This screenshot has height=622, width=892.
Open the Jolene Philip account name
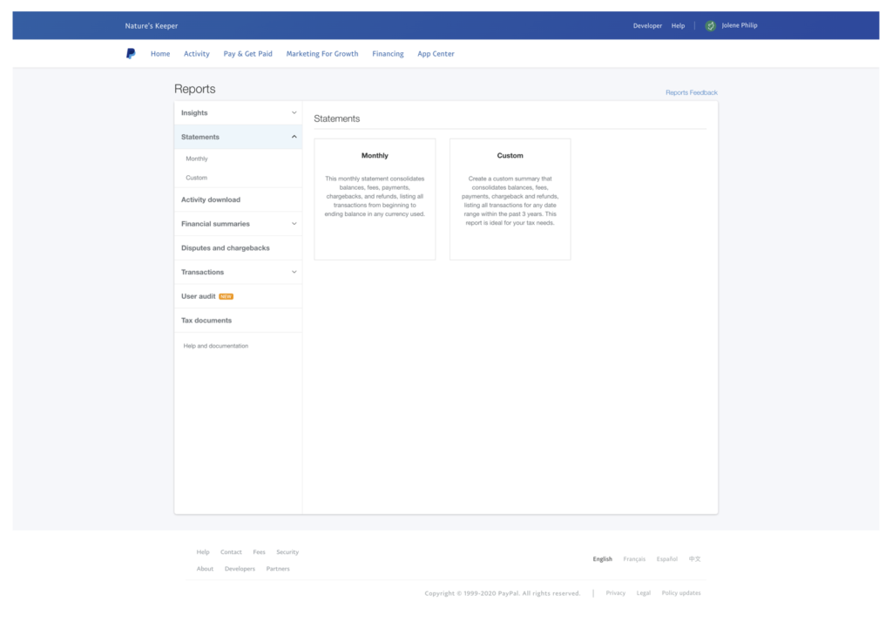tap(740, 25)
